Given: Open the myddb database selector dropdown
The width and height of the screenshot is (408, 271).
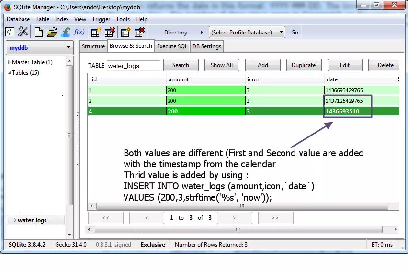Looking at the screenshot, I should click(40, 47).
